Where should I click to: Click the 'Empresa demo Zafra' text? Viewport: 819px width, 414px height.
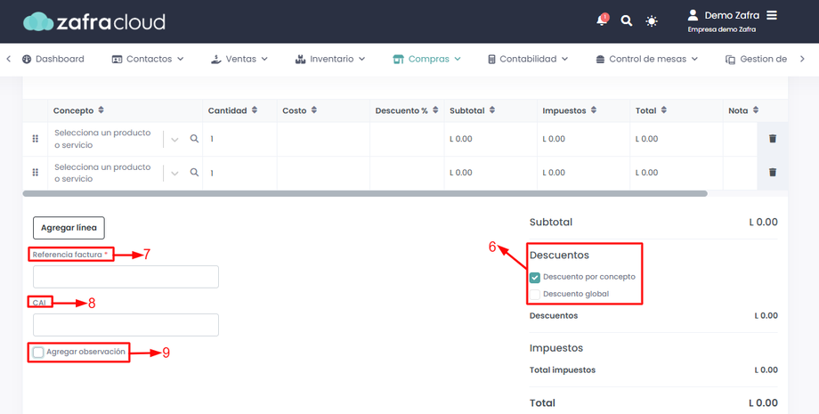(x=721, y=29)
